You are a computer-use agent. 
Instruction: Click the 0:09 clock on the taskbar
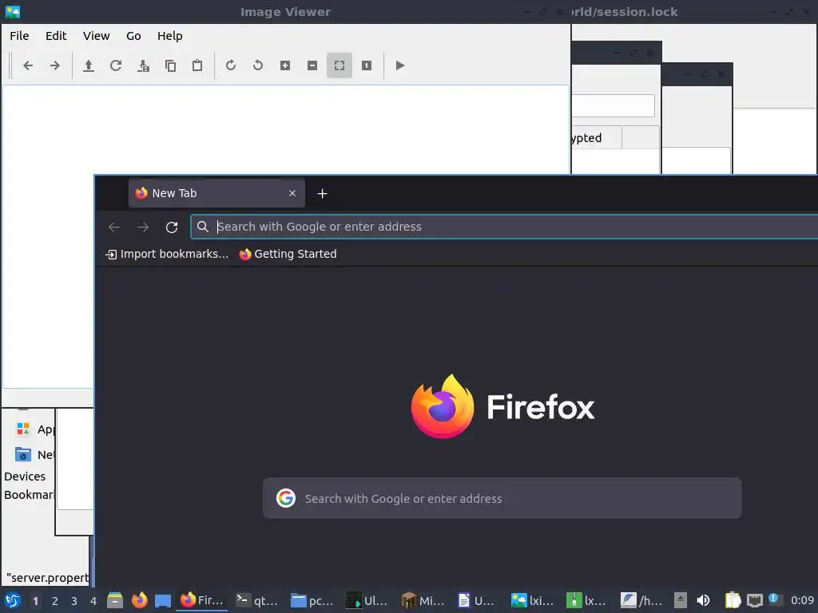[x=802, y=600]
